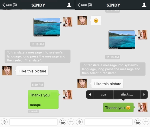Tap the green translated "Thanks you" bubble with ขอบคุณ
Screen dimensions: 150x127
point(43,99)
